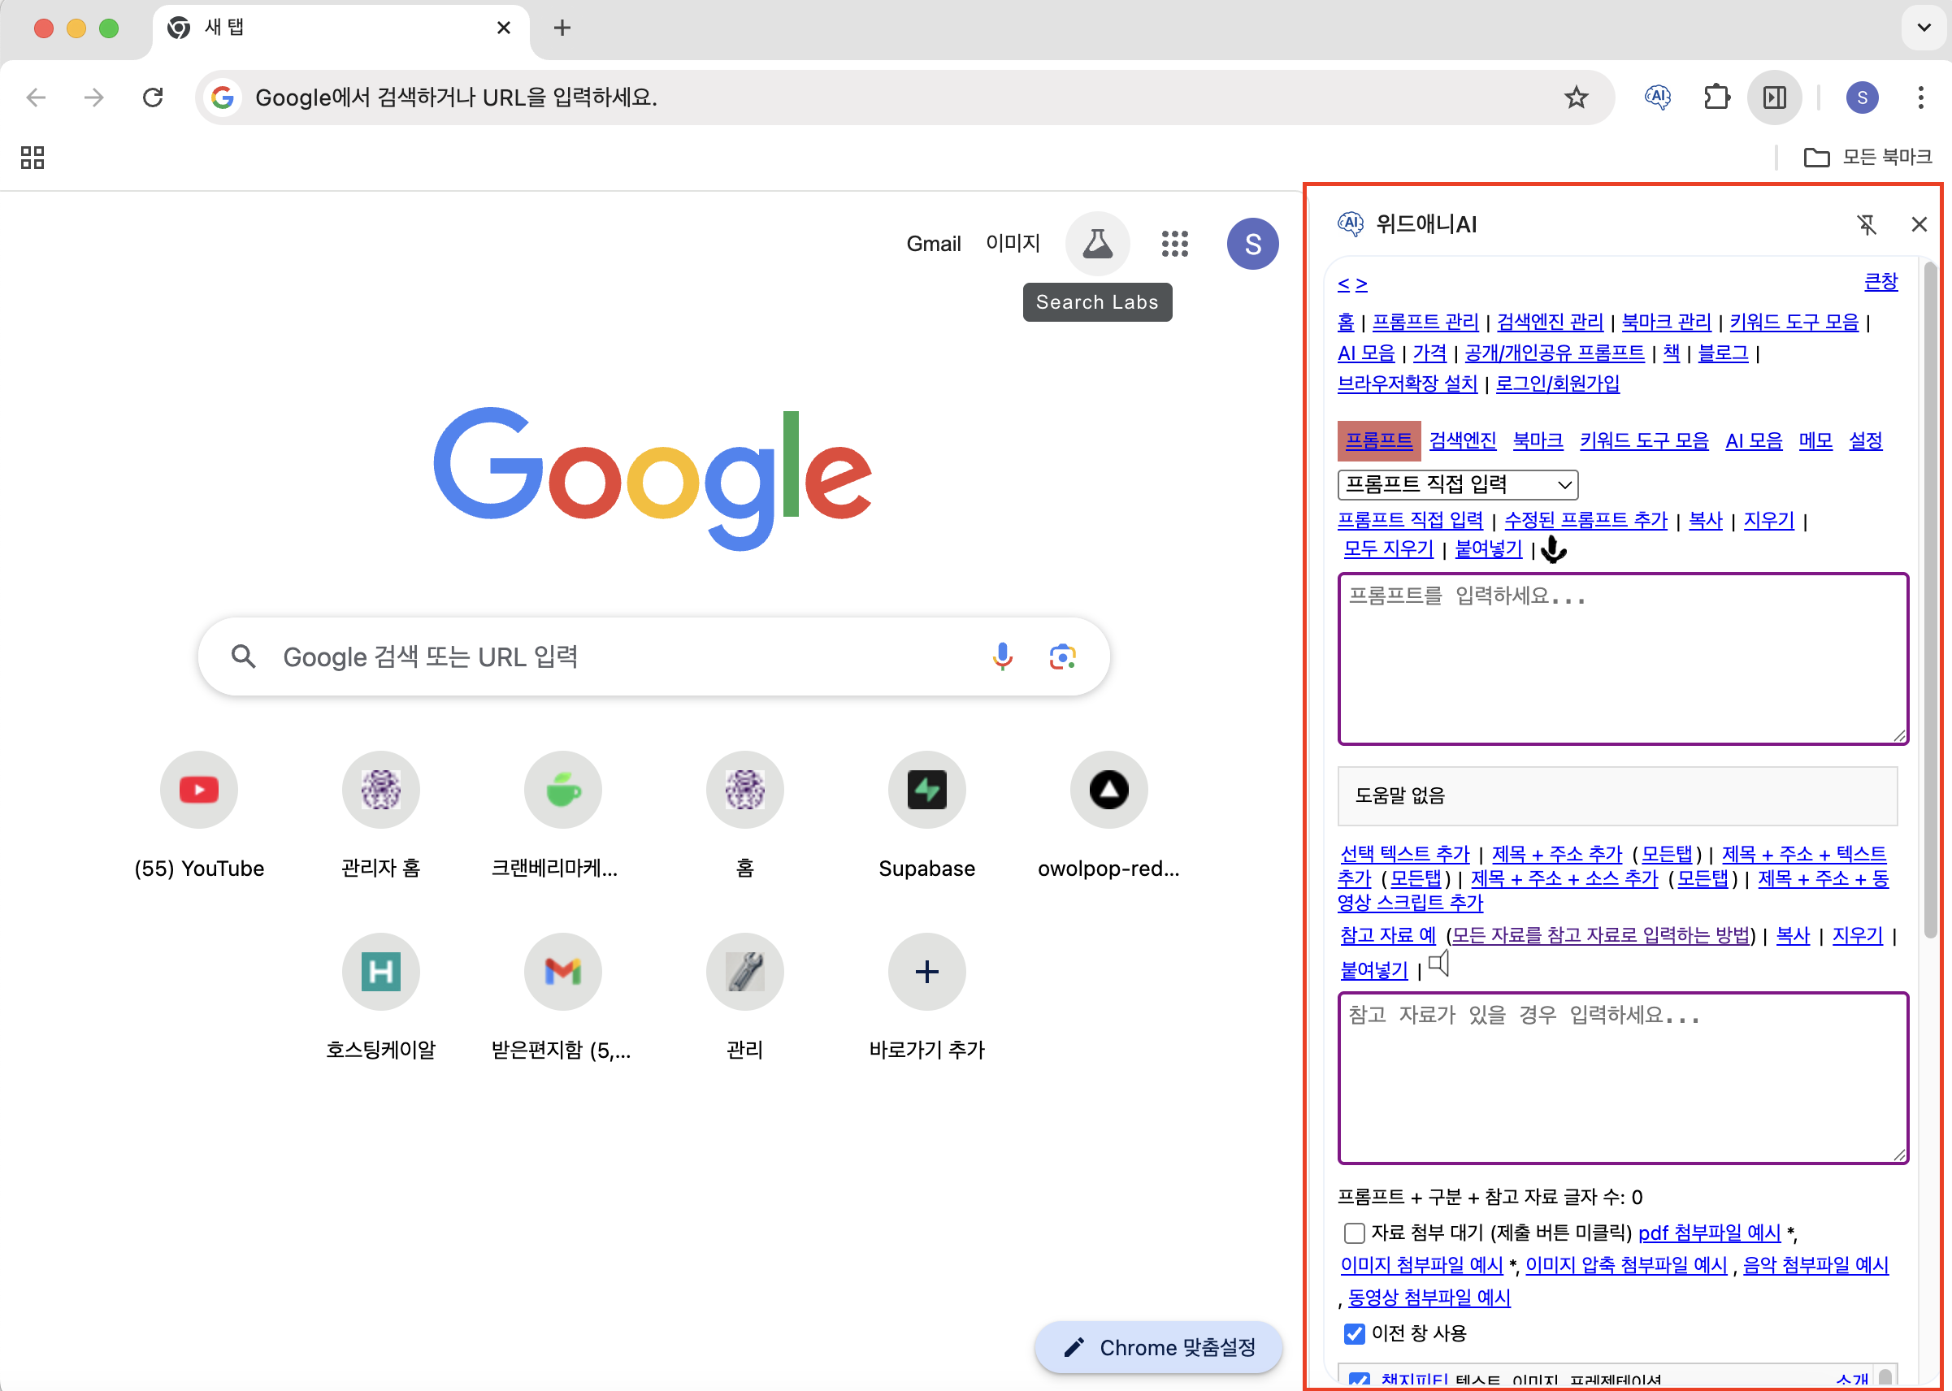Click the 위드애니AI extension toolbar icon
The width and height of the screenshot is (1952, 1391).
click(x=1657, y=97)
